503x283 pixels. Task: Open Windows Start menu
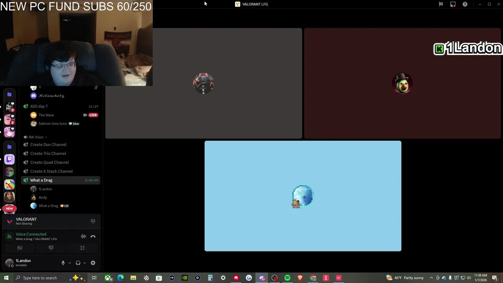point(6,278)
